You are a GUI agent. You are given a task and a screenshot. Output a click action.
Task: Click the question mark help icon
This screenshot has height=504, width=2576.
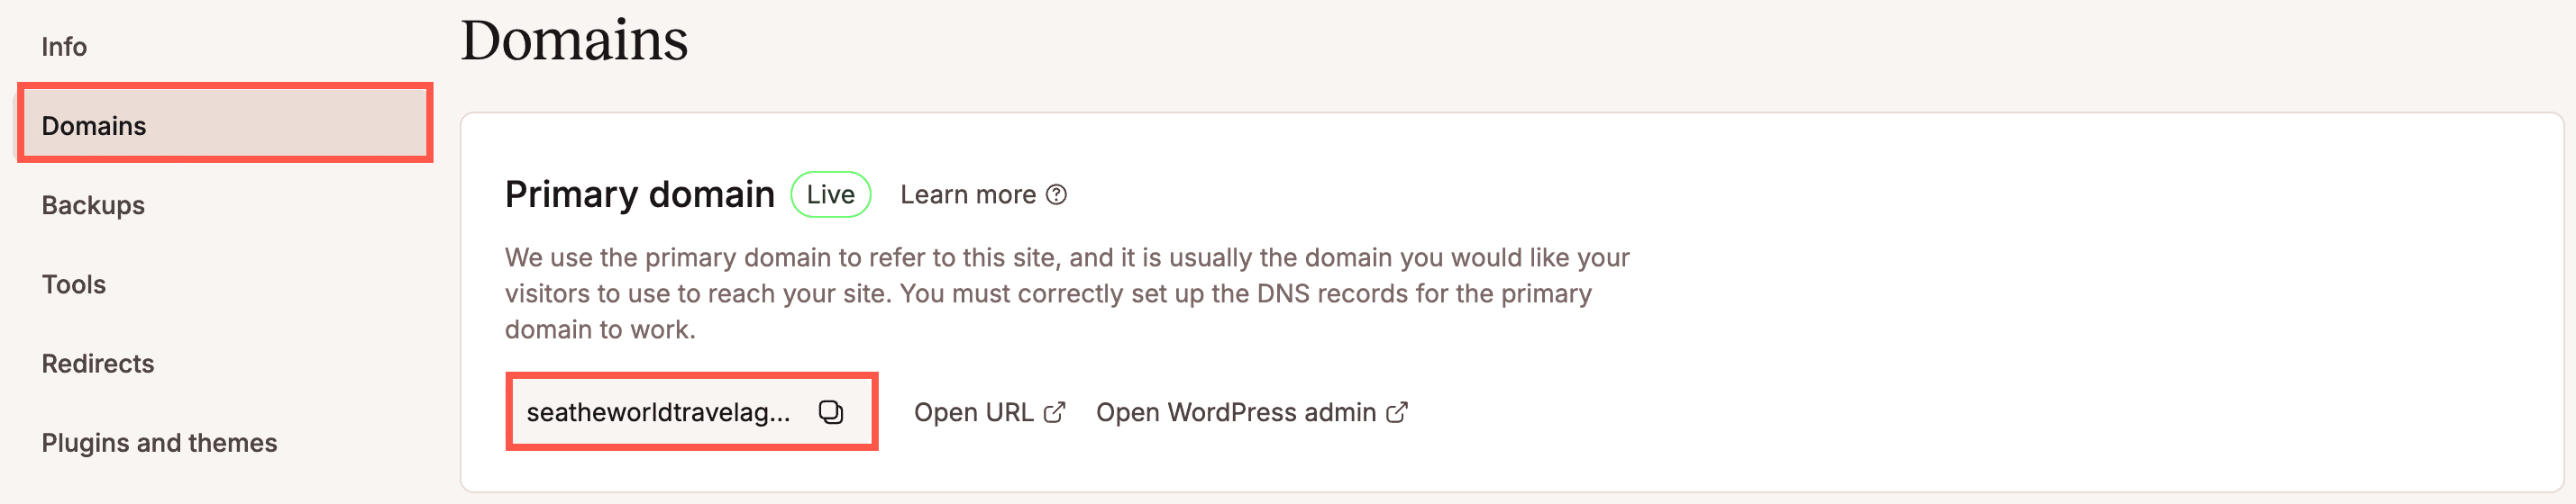[x=1056, y=194]
